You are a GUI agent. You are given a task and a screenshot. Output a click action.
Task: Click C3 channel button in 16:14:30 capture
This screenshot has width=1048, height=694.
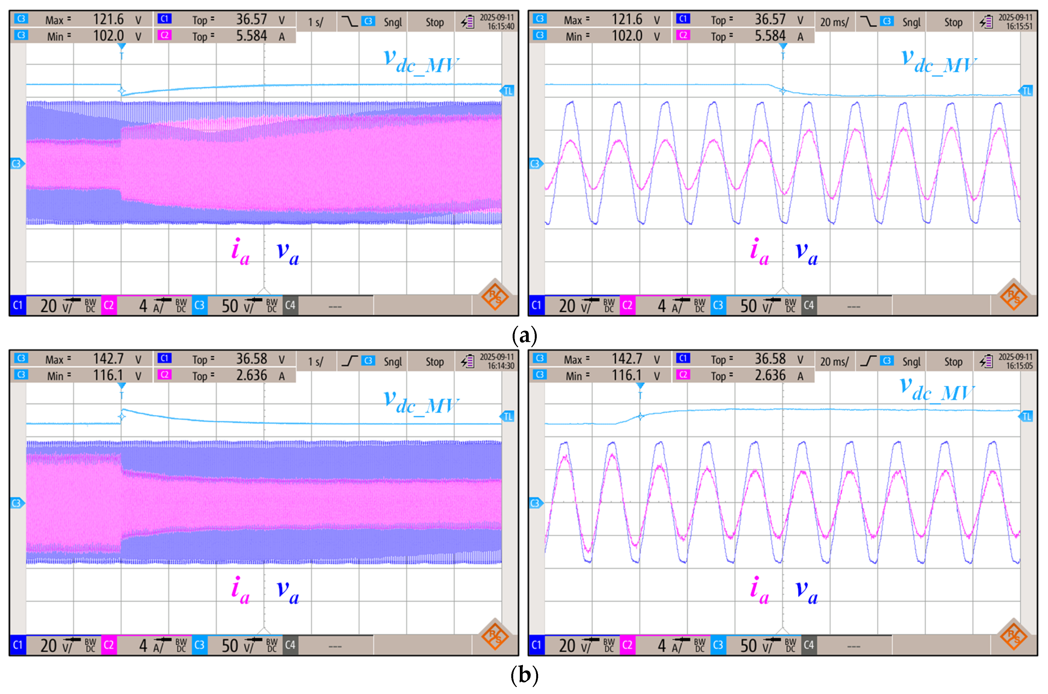click(199, 645)
